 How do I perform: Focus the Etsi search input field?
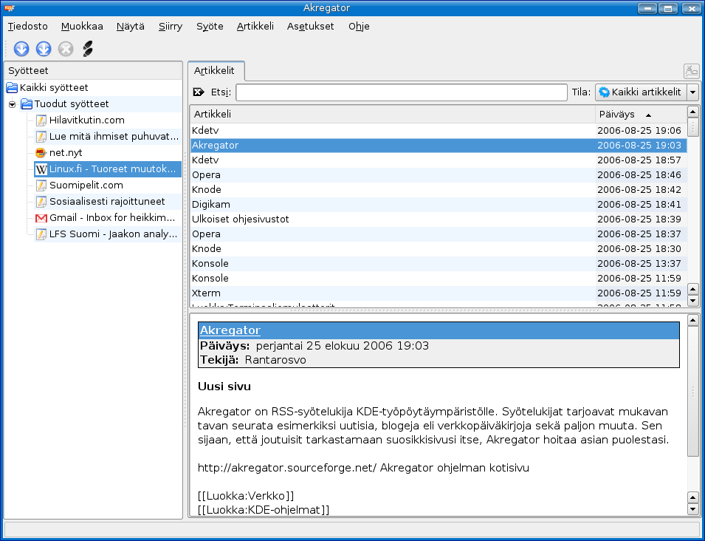[402, 92]
